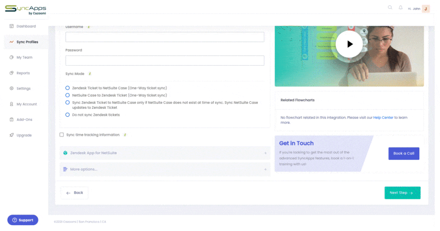Select NetSuite Case to Zendesk Ticket radio
The height and width of the screenshot is (231, 440).
click(x=67, y=95)
